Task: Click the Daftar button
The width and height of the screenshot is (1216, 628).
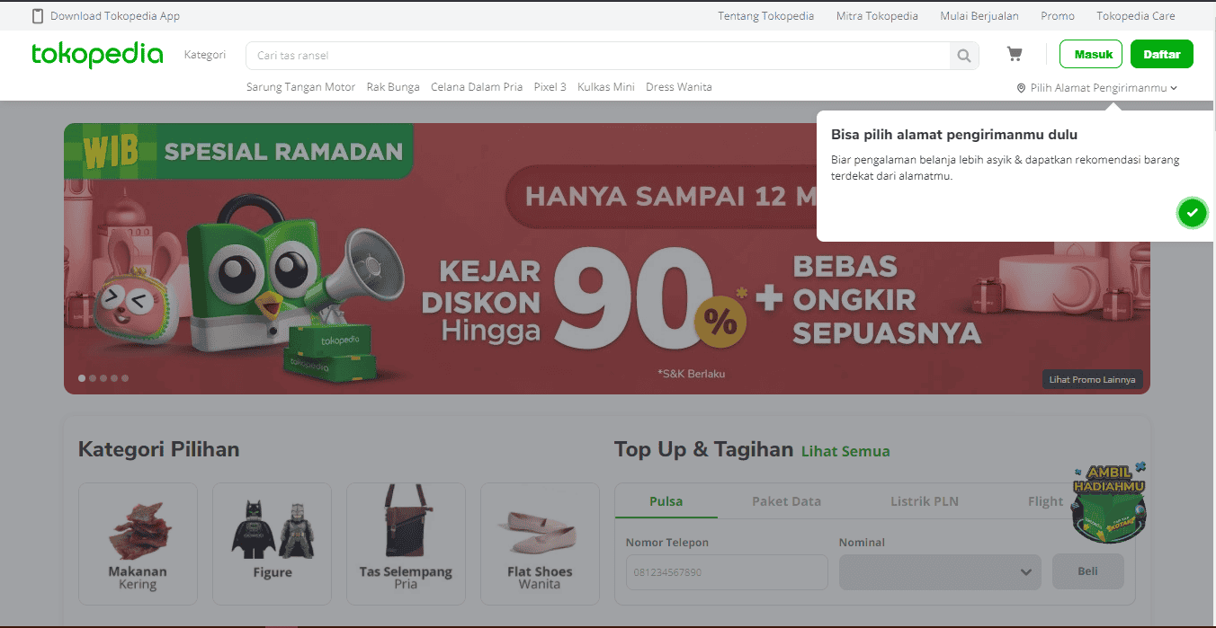Action: [1162, 54]
